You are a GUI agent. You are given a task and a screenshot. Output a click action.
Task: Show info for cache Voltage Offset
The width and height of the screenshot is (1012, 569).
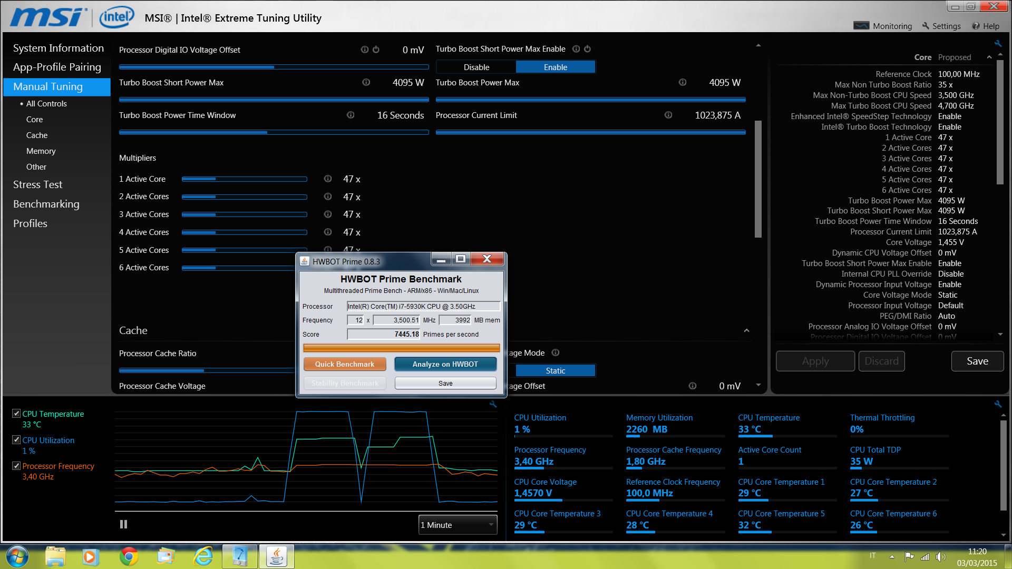pos(693,386)
